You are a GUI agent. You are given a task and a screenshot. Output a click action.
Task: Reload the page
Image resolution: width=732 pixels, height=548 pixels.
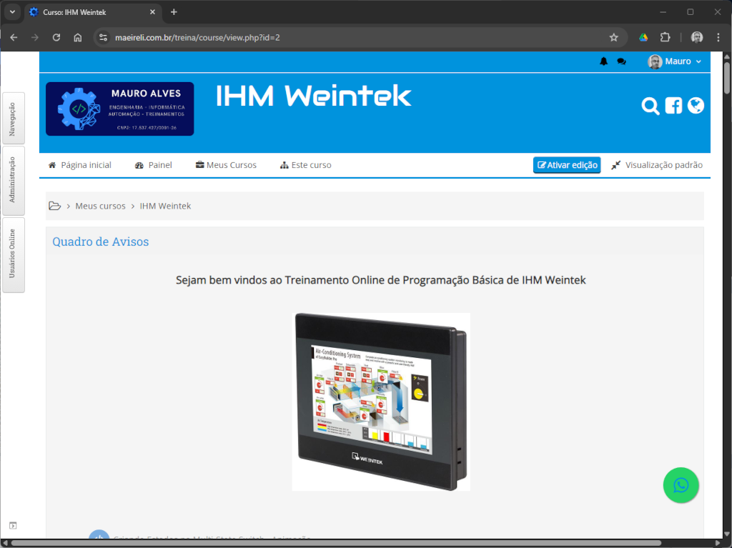[x=56, y=37]
